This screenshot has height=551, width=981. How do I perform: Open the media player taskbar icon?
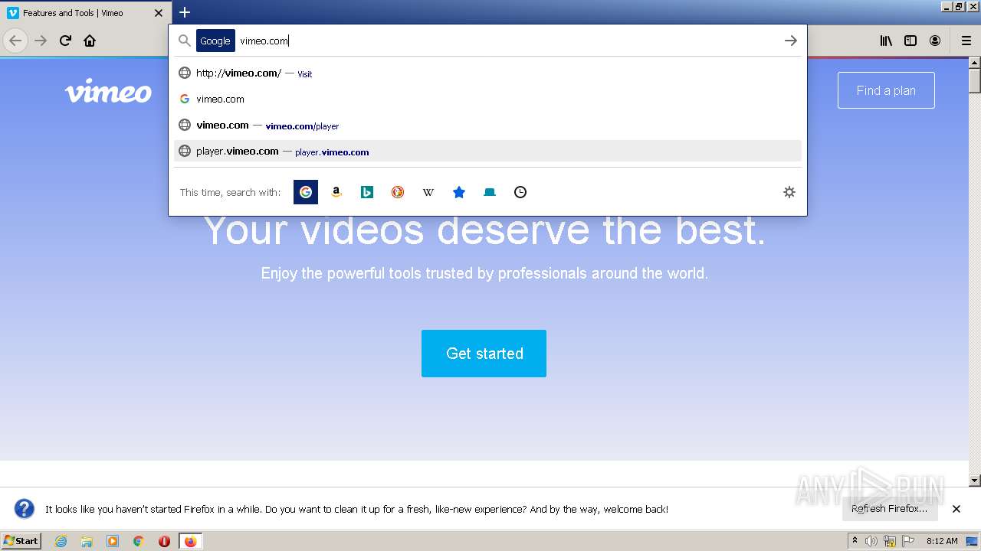(x=113, y=541)
